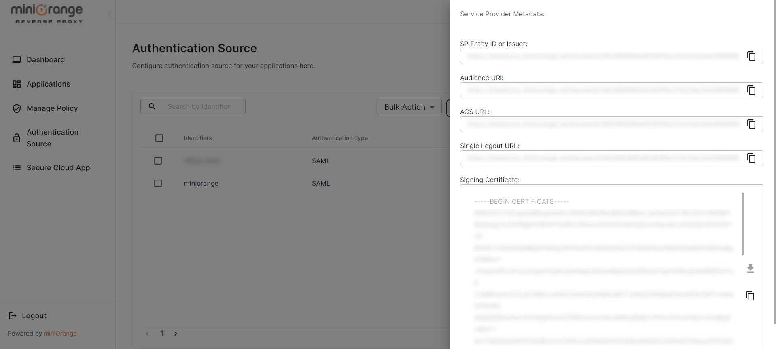Click the Manage Policy shield icon
The width and height of the screenshot is (776, 349).
[x=17, y=108]
